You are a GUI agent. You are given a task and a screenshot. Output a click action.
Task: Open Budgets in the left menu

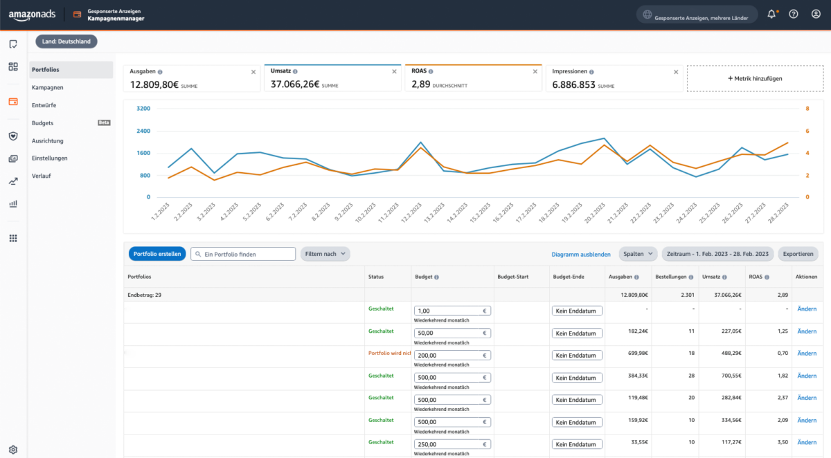point(43,122)
